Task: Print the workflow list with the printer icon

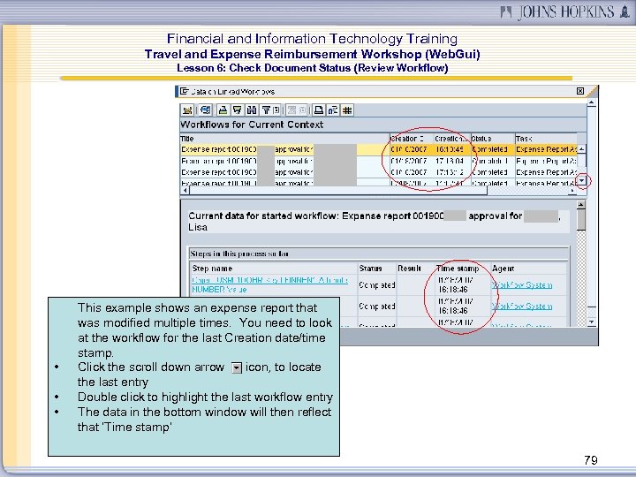Action: pyautogui.click(x=319, y=110)
